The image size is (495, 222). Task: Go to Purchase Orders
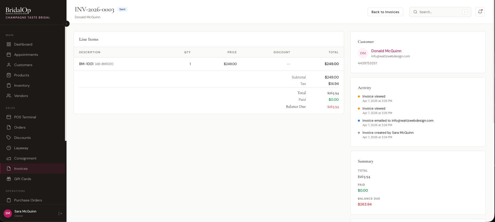[x=32, y=200]
